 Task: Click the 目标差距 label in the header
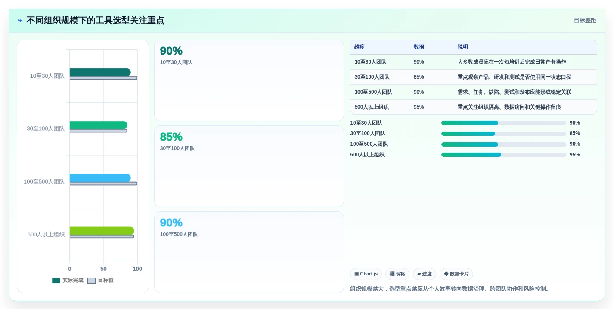585,21
